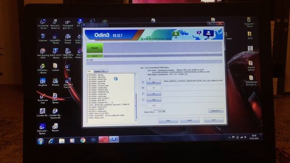Open the Warcraft 3 desktop icon
290x163 pixels.
(x=68, y=83)
